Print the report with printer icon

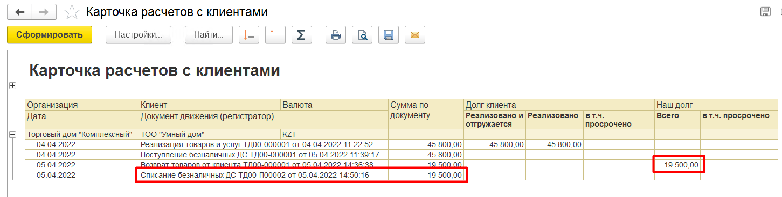336,35
